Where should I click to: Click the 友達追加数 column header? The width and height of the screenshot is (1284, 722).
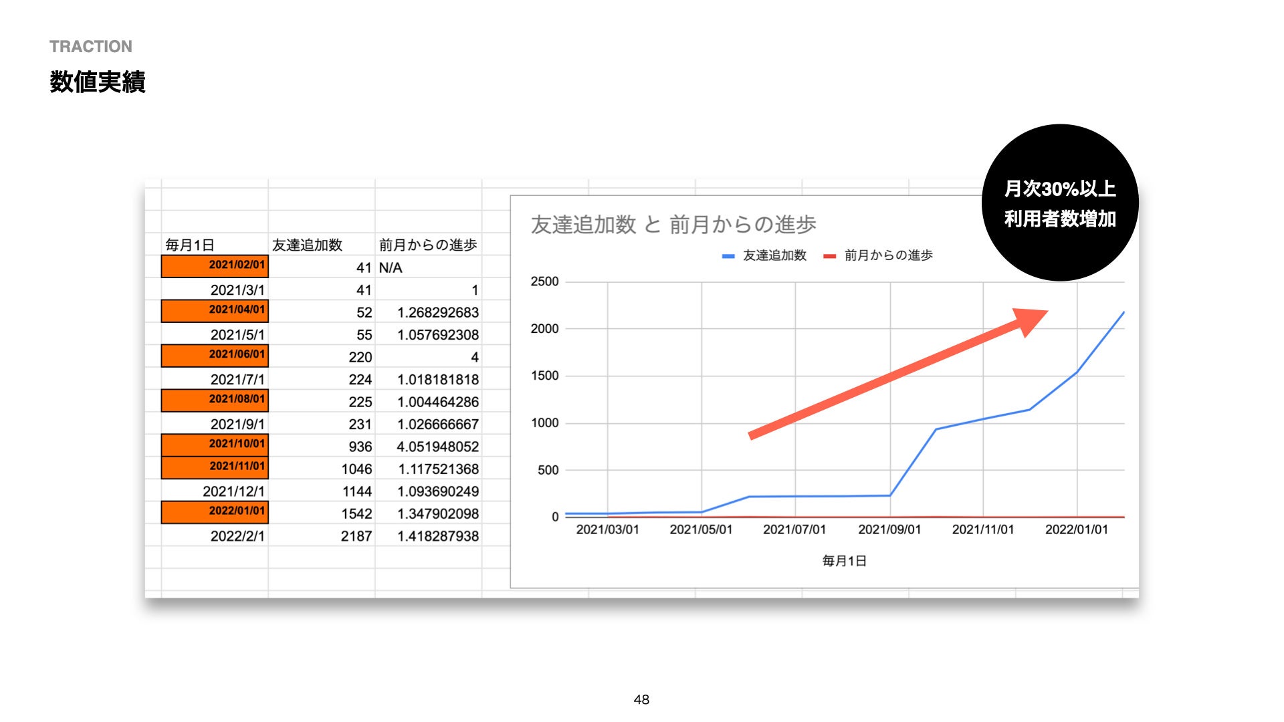coord(307,245)
